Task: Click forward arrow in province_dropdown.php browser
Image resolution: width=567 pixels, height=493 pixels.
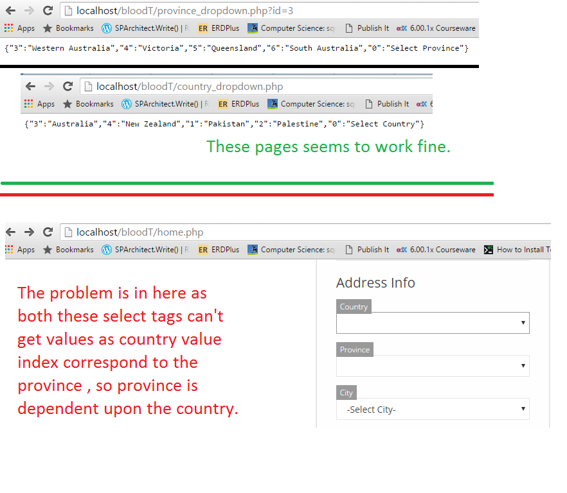Action: (x=30, y=10)
